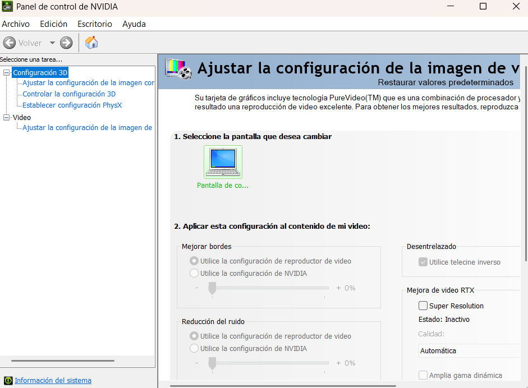Open the Ayuda menu
The width and height of the screenshot is (528, 388).
pyautogui.click(x=134, y=24)
